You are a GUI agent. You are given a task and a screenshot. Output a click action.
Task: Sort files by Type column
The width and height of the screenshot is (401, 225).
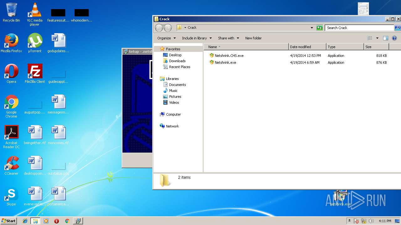click(345, 47)
